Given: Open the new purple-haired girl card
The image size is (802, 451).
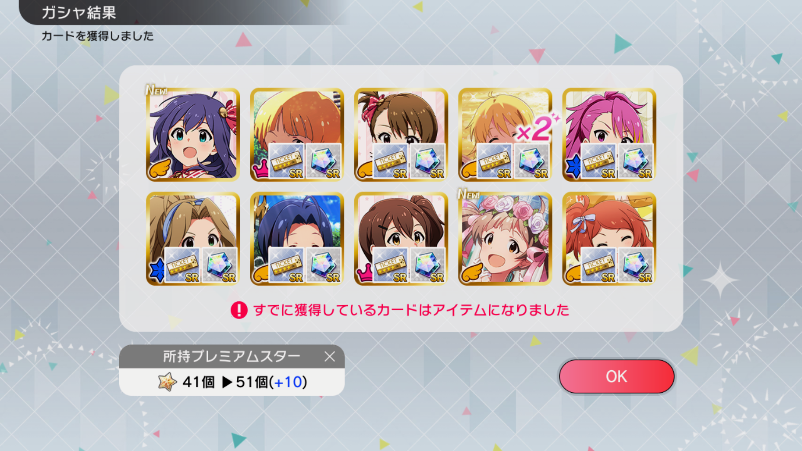Looking at the screenshot, I should pyautogui.click(x=193, y=134).
